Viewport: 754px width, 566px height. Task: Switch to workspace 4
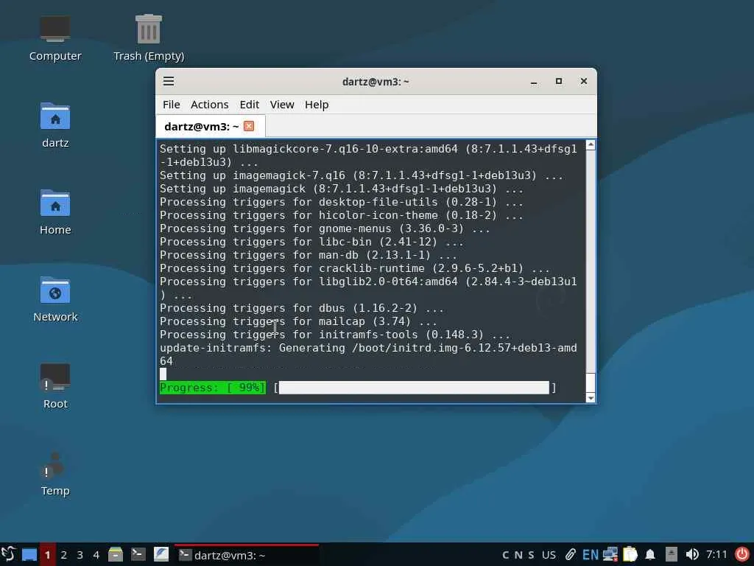coord(96,554)
